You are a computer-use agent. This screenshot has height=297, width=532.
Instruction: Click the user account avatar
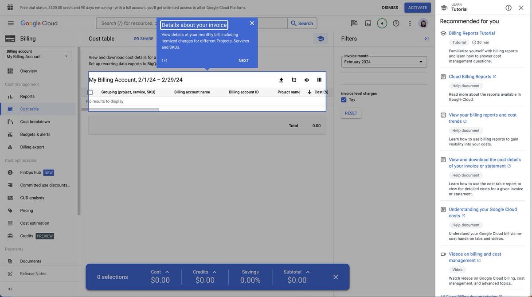[x=423, y=23]
